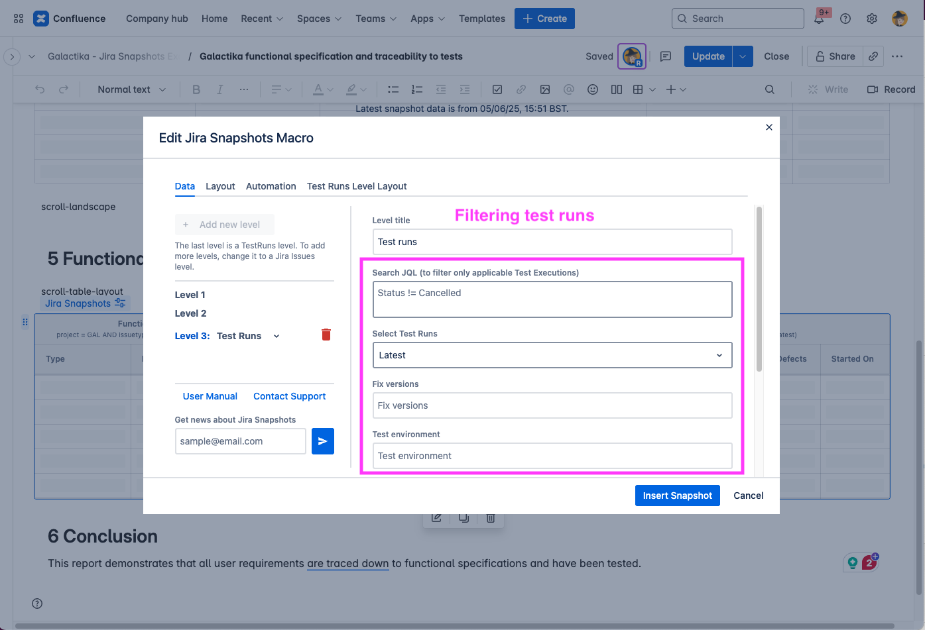
Task: Click the Insert Snapshot button
Action: [678, 496]
